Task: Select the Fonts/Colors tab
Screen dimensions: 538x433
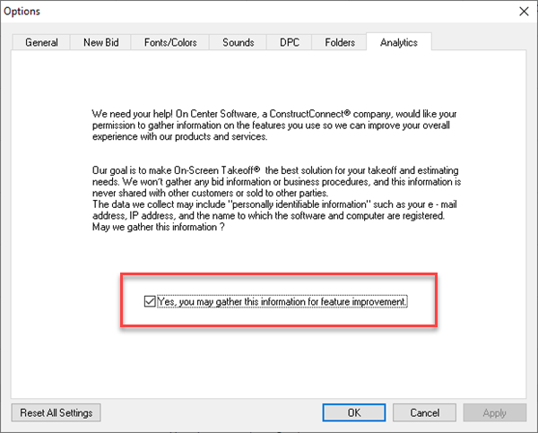Action: click(x=170, y=42)
